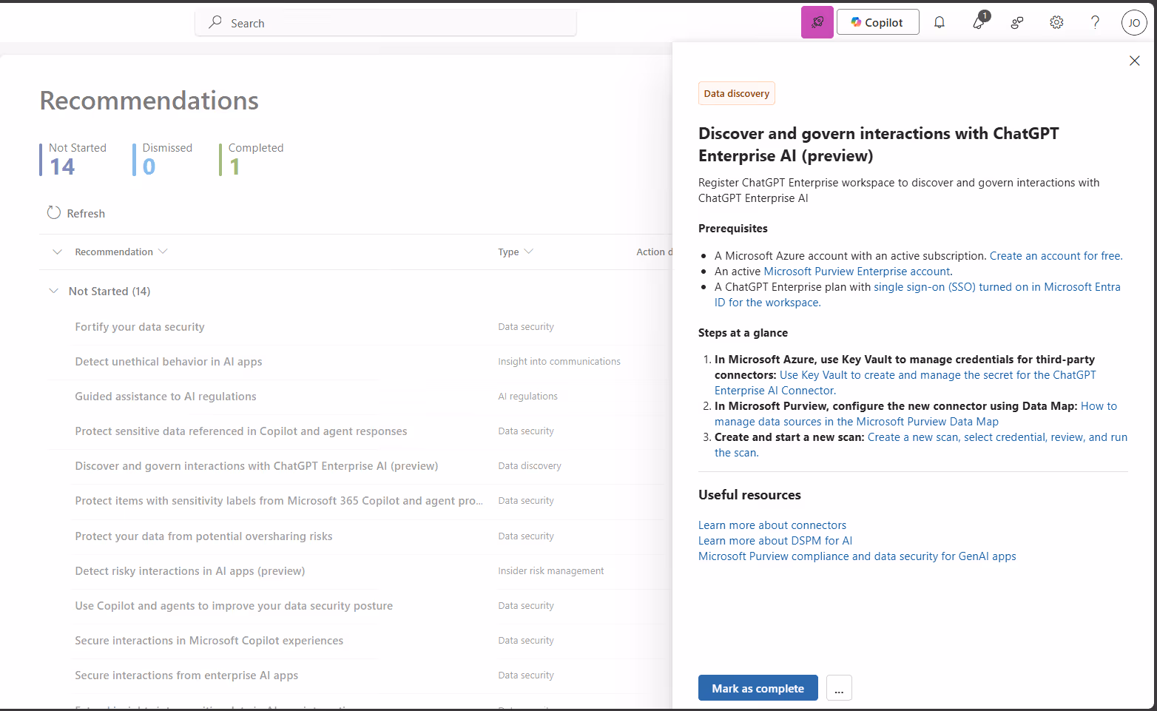Open Learn more about DSPM for AI
The width and height of the screenshot is (1157, 711).
775,541
